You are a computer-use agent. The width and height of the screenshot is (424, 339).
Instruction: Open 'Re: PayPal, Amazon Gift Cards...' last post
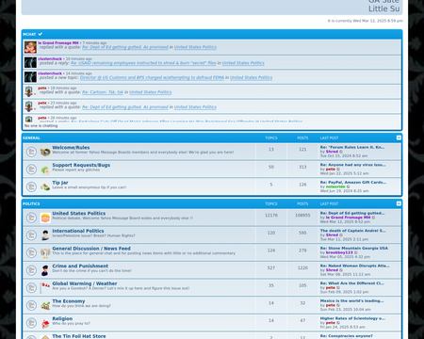(x=353, y=183)
